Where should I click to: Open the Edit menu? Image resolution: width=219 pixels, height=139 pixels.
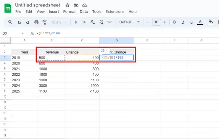tap(29, 12)
